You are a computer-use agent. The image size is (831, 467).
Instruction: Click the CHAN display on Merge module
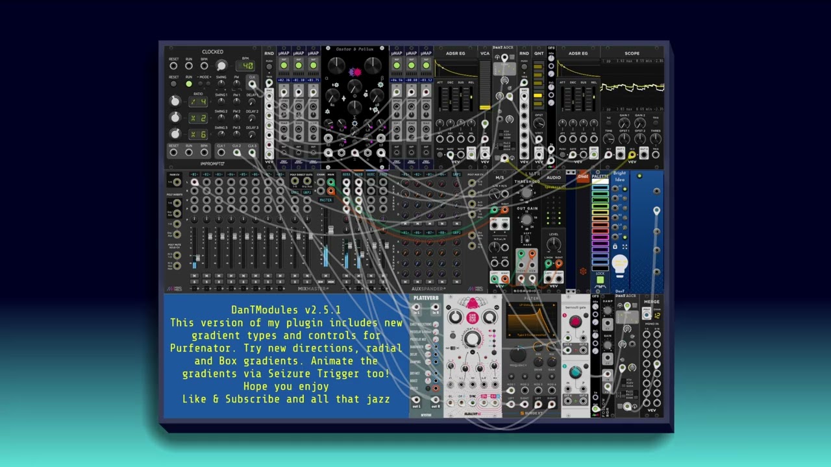[x=657, y=315]
